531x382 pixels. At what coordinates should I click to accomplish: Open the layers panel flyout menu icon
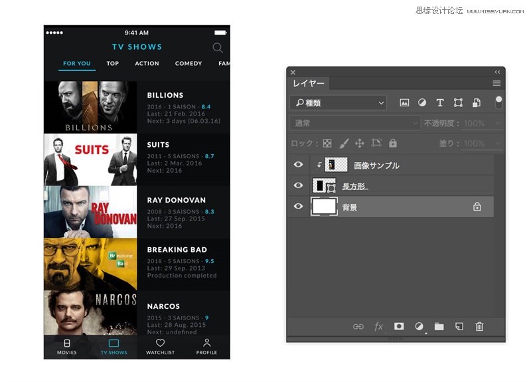pos(496,83)
